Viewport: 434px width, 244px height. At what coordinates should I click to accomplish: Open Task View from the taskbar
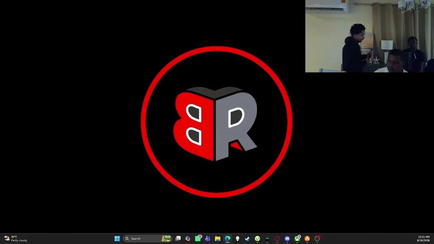coord(178,239)
